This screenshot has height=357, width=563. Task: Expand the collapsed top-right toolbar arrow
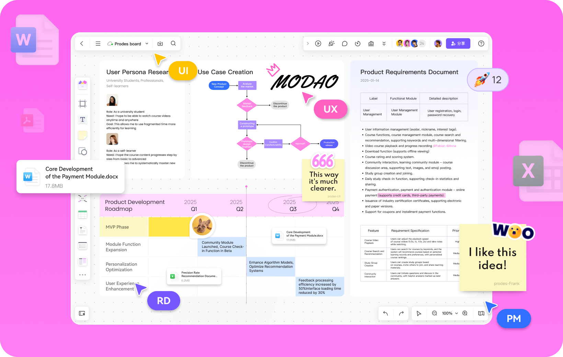click(308, 44)
